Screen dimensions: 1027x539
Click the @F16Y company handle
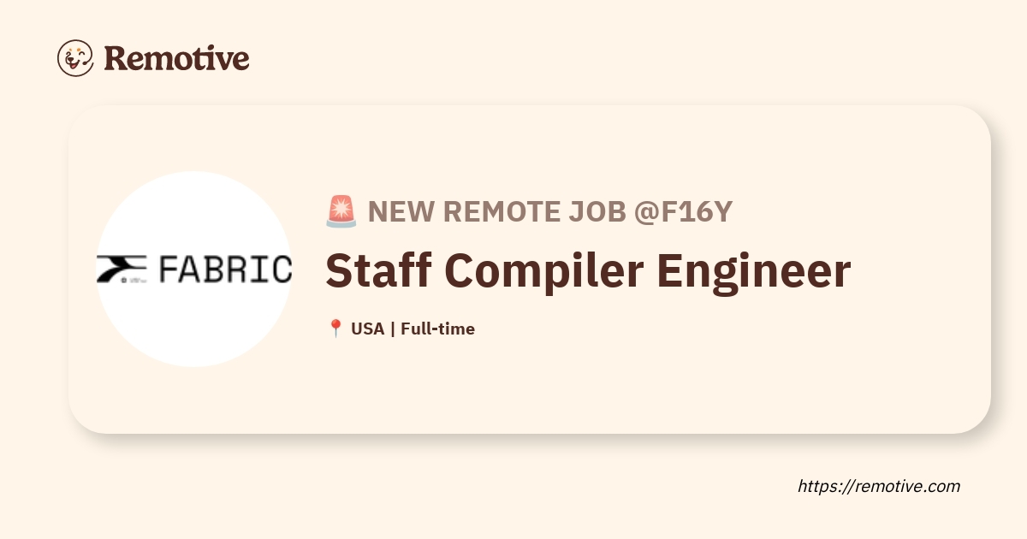(684, 211)
